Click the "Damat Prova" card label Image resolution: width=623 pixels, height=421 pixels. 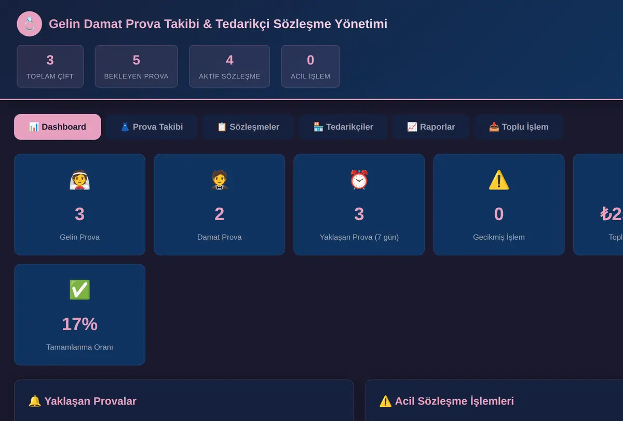pos(219,237)
